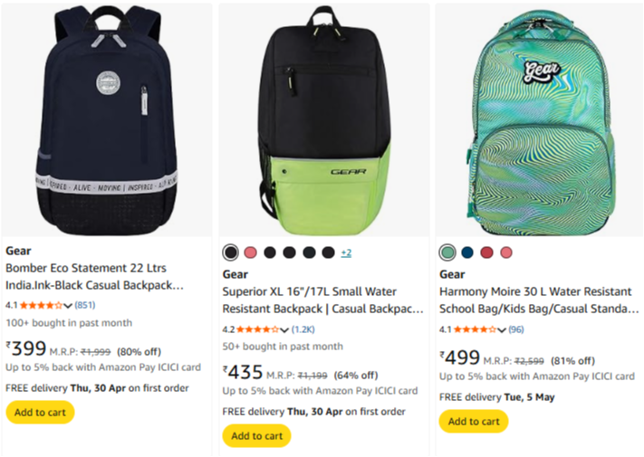The image size is (644, 457).
Task: Expand rating breakdown arrow for Bomber Eco backpack
Action: click(69, 306)
